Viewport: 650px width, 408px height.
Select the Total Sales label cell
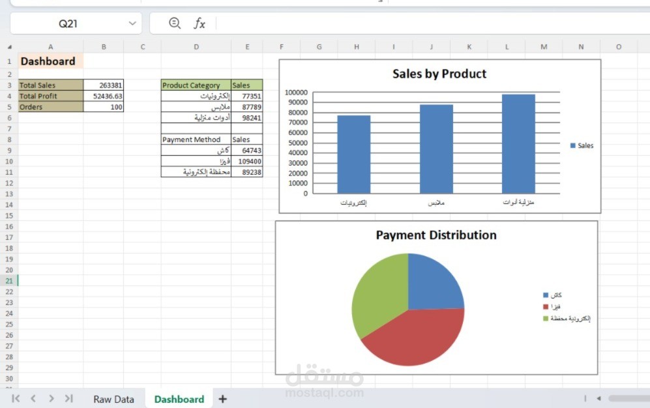pos(51,85)
